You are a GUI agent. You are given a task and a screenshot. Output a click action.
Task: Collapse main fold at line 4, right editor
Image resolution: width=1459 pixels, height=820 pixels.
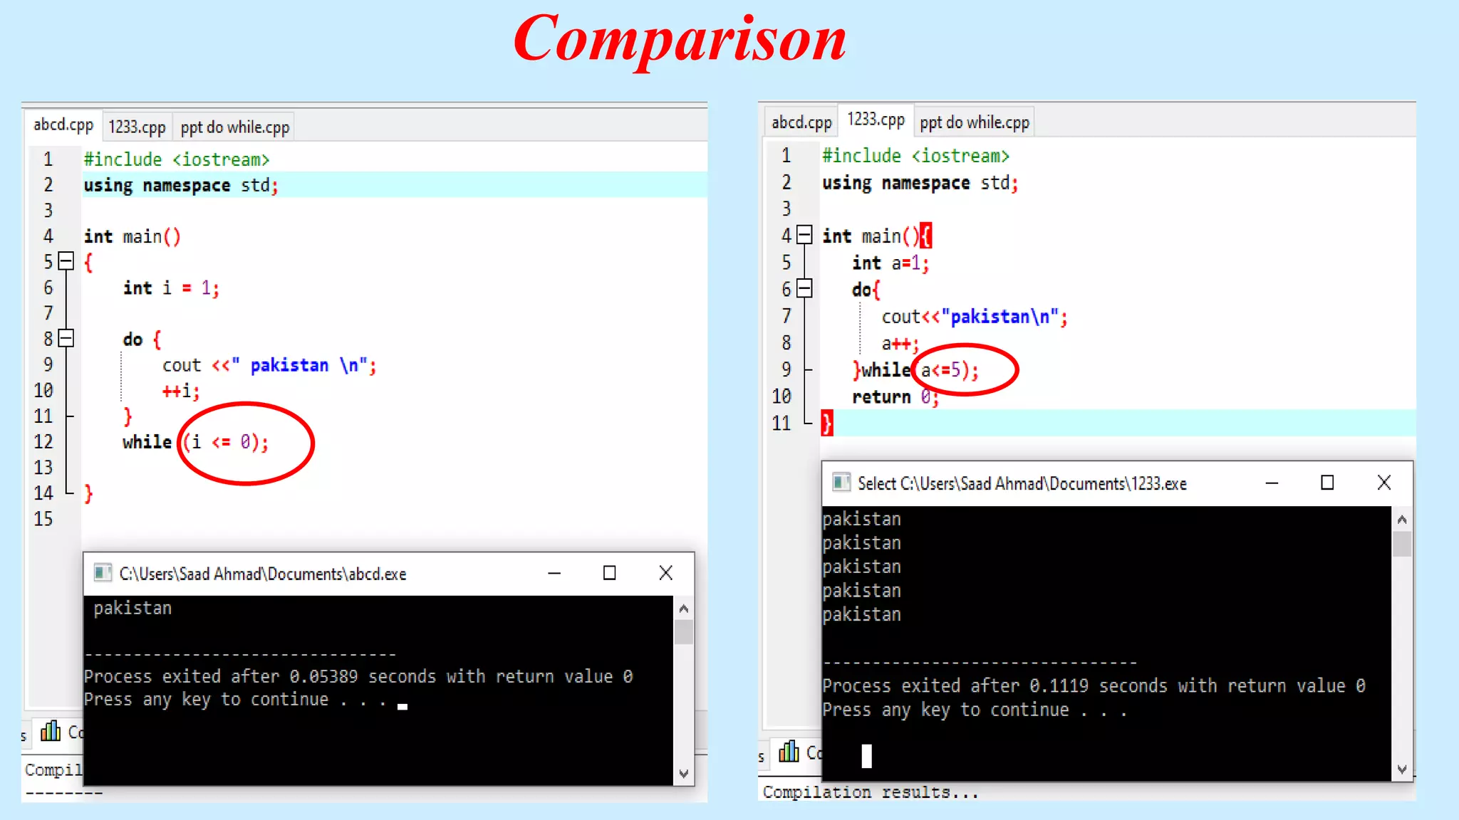click(804, 235)
